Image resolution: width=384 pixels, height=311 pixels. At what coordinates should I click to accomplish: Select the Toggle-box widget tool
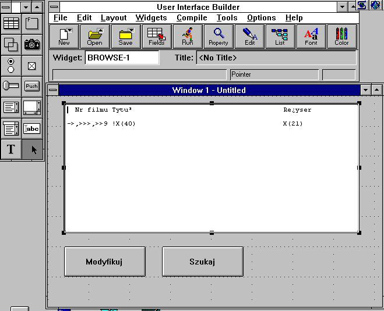tap(32, 65)
